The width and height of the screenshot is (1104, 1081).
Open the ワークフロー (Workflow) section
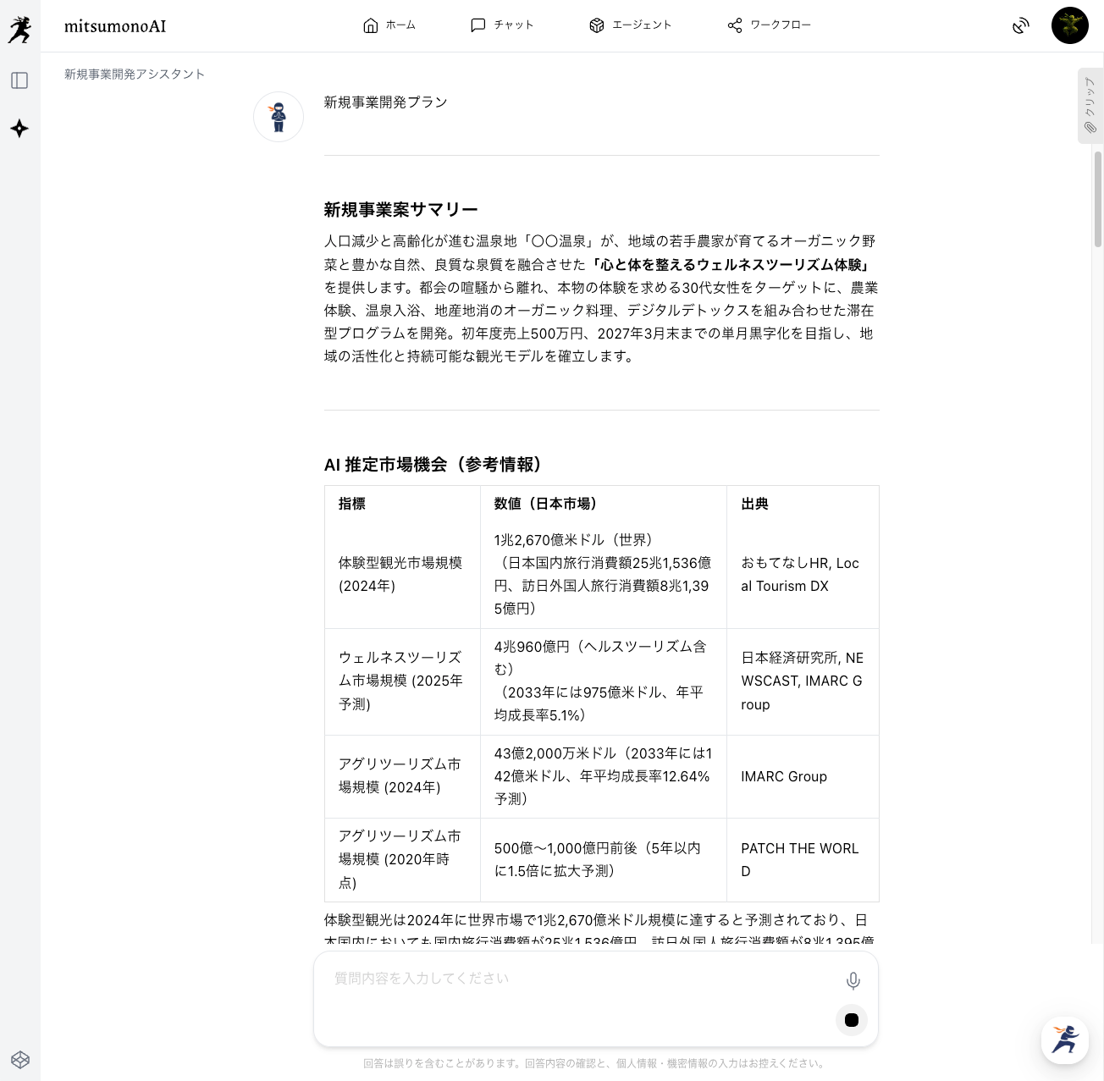(769, 25)
